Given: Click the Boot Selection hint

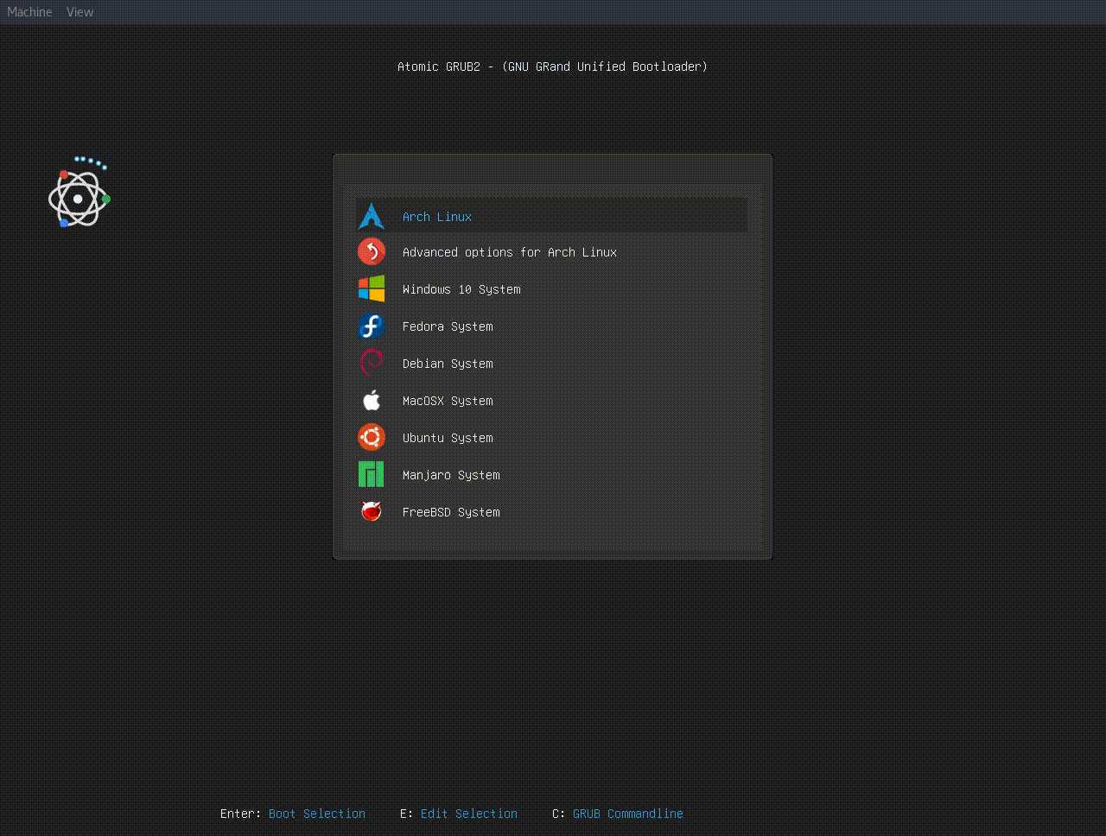Looking at the screenshot, I should 317,814.
